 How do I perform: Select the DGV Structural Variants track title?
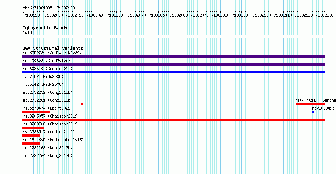(53, 48)
